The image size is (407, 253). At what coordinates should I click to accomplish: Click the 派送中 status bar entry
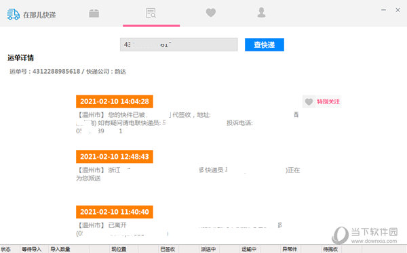coord(208,249)
